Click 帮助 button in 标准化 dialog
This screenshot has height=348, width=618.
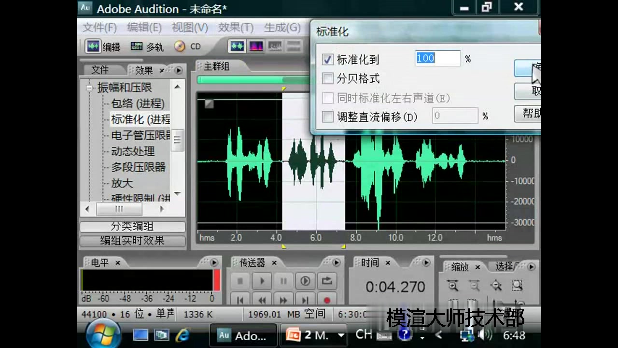[528, 114]
